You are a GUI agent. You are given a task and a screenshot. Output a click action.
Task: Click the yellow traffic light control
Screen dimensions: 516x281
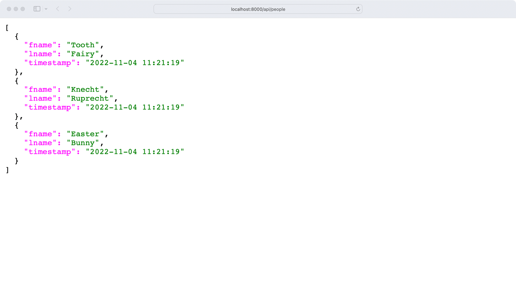pos(16,9)
